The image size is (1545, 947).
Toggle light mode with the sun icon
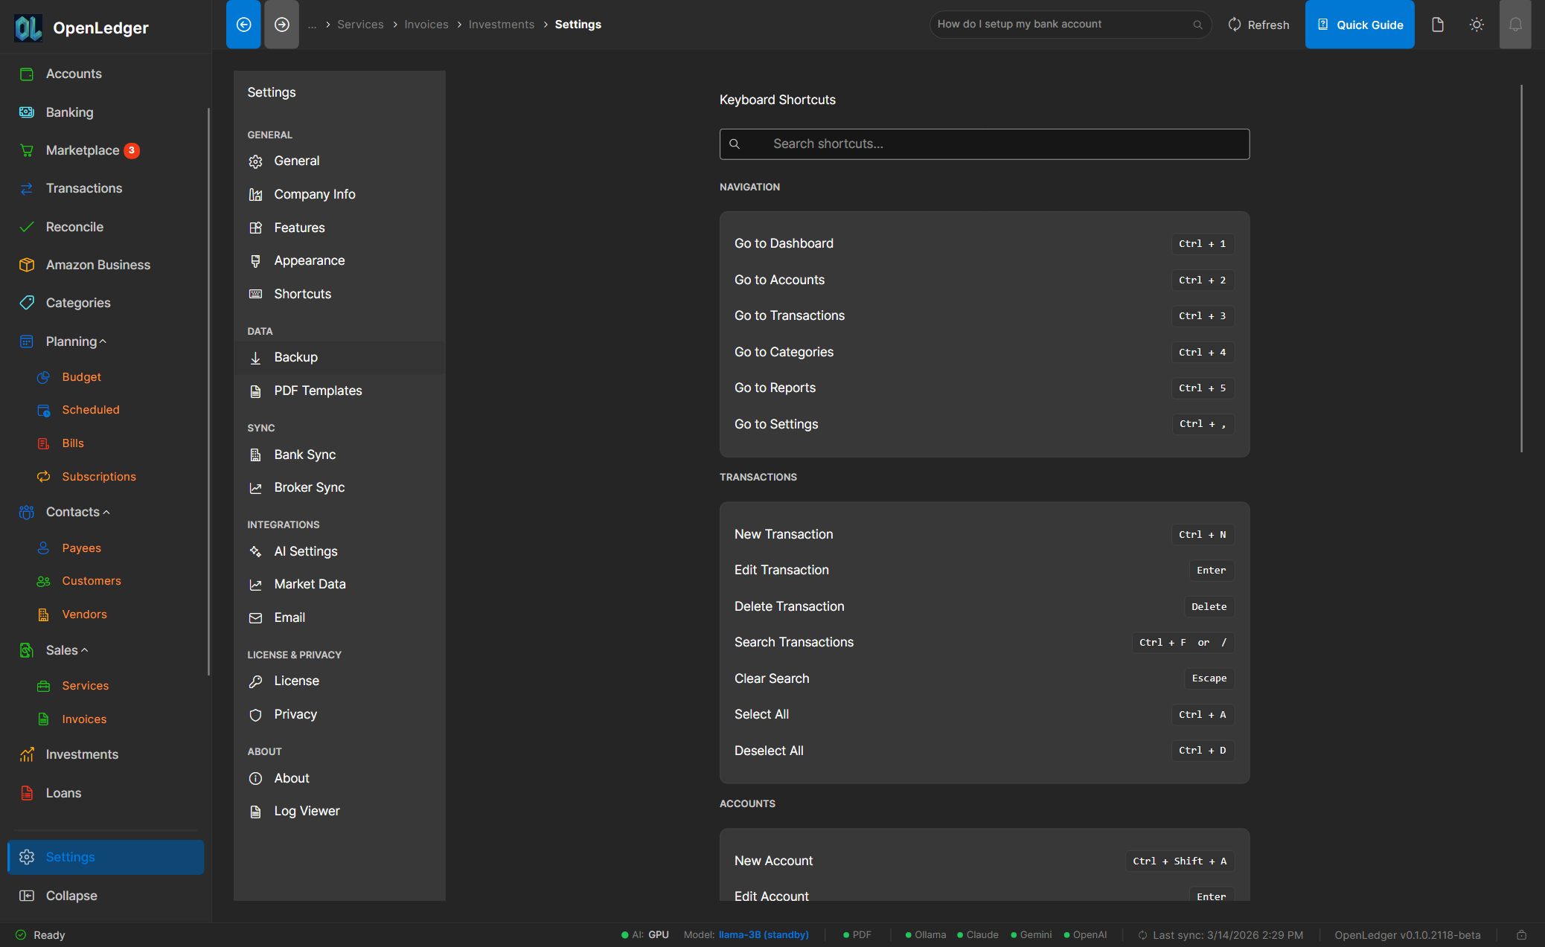pyautogui.click(x=1477, y=24)
